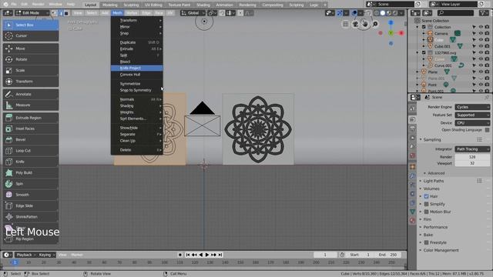Click the current frame number field
Viewport: 493px width, 277px height.
point(325,255)
